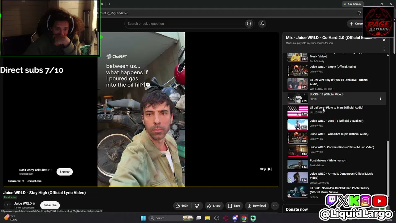The width and height of the screenshot is (396, 223).
Task: Click the Buy It thumbnail (2:44)
Action: [298, 84]
